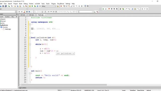Collapse the palindrom function fold at line 10

pos(30,38)
